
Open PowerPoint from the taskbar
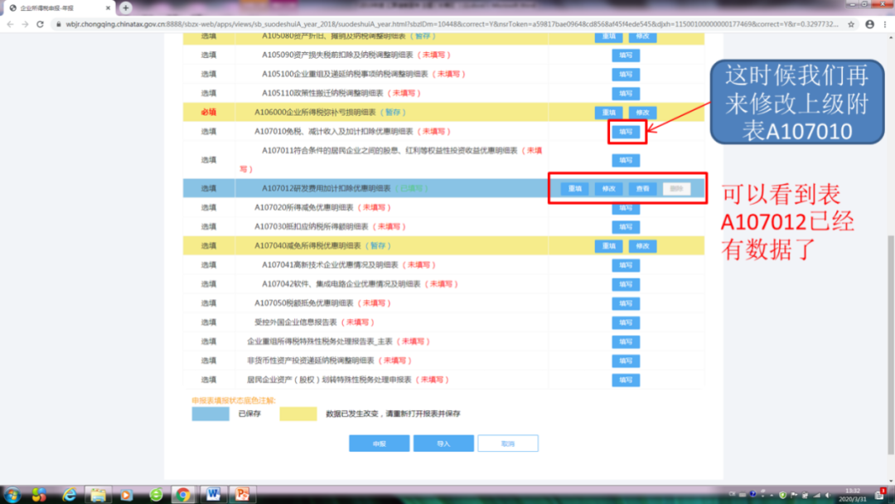242,494
